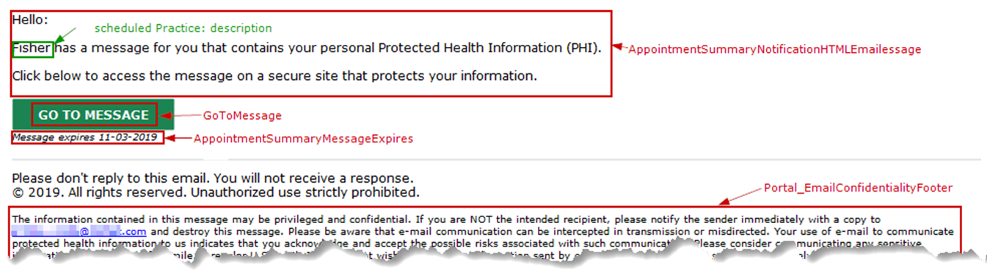Select the Portal_EmailConfidentialityFooter annotation label
Viewport: 987px width, 270px height.
click(858, 188)
